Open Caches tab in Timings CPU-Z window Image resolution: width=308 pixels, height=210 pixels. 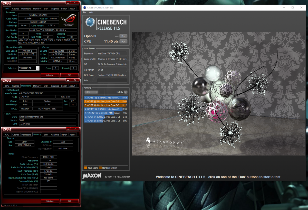click(16, 135)
